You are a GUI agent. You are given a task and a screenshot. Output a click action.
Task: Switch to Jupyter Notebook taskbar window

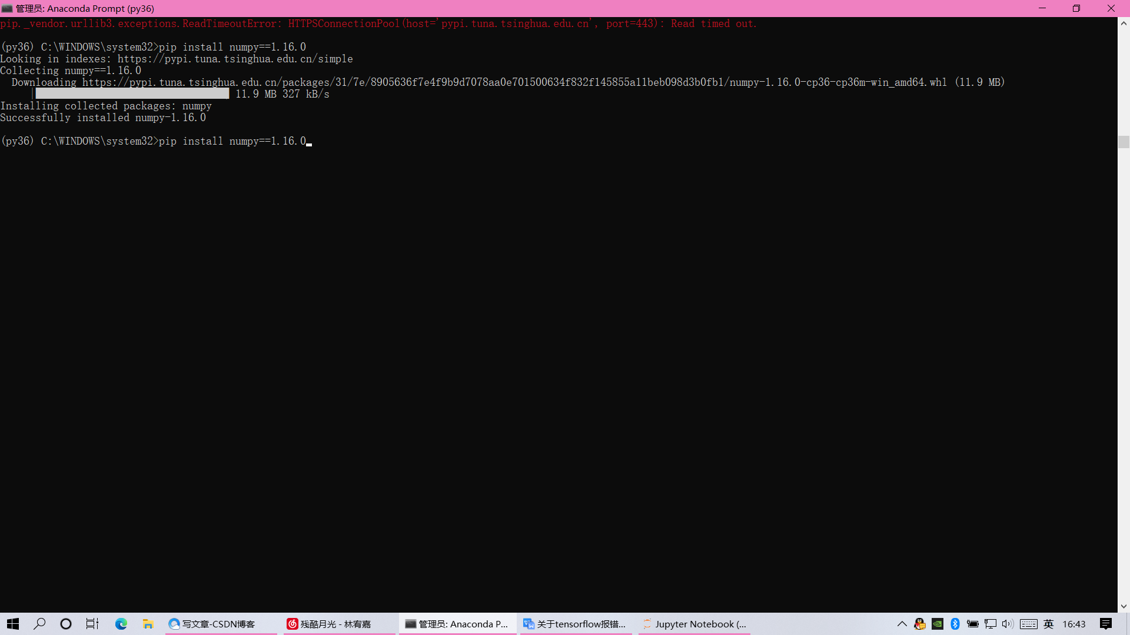pyautogui.click(x=694, y=624)
